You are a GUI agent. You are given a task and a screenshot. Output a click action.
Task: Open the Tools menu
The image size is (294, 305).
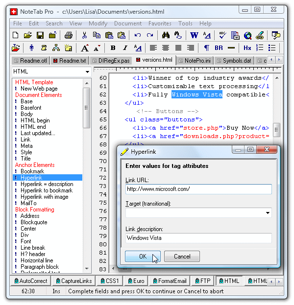coord(185,23)
